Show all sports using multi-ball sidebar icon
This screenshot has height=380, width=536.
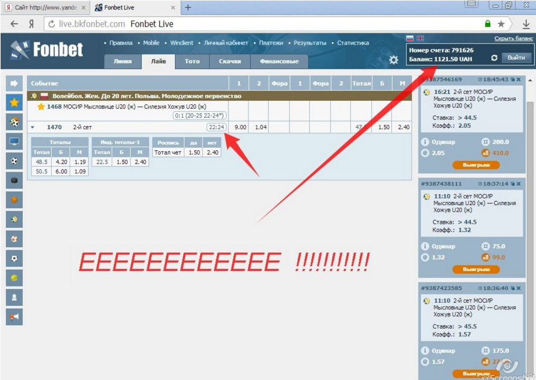(14, 122)
